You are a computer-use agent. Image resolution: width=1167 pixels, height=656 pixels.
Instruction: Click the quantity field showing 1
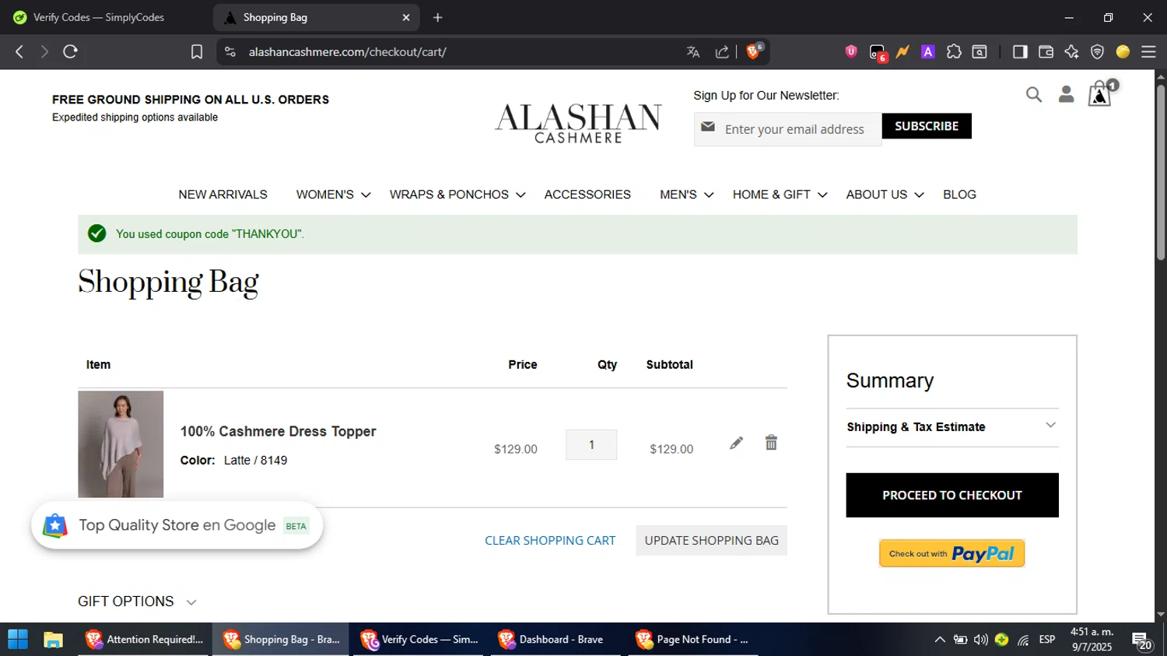tap(591, 445)
